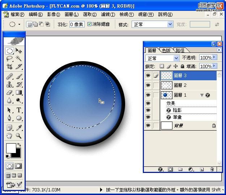Click the delete layer trash icon
226x195 pixels.
212,169
